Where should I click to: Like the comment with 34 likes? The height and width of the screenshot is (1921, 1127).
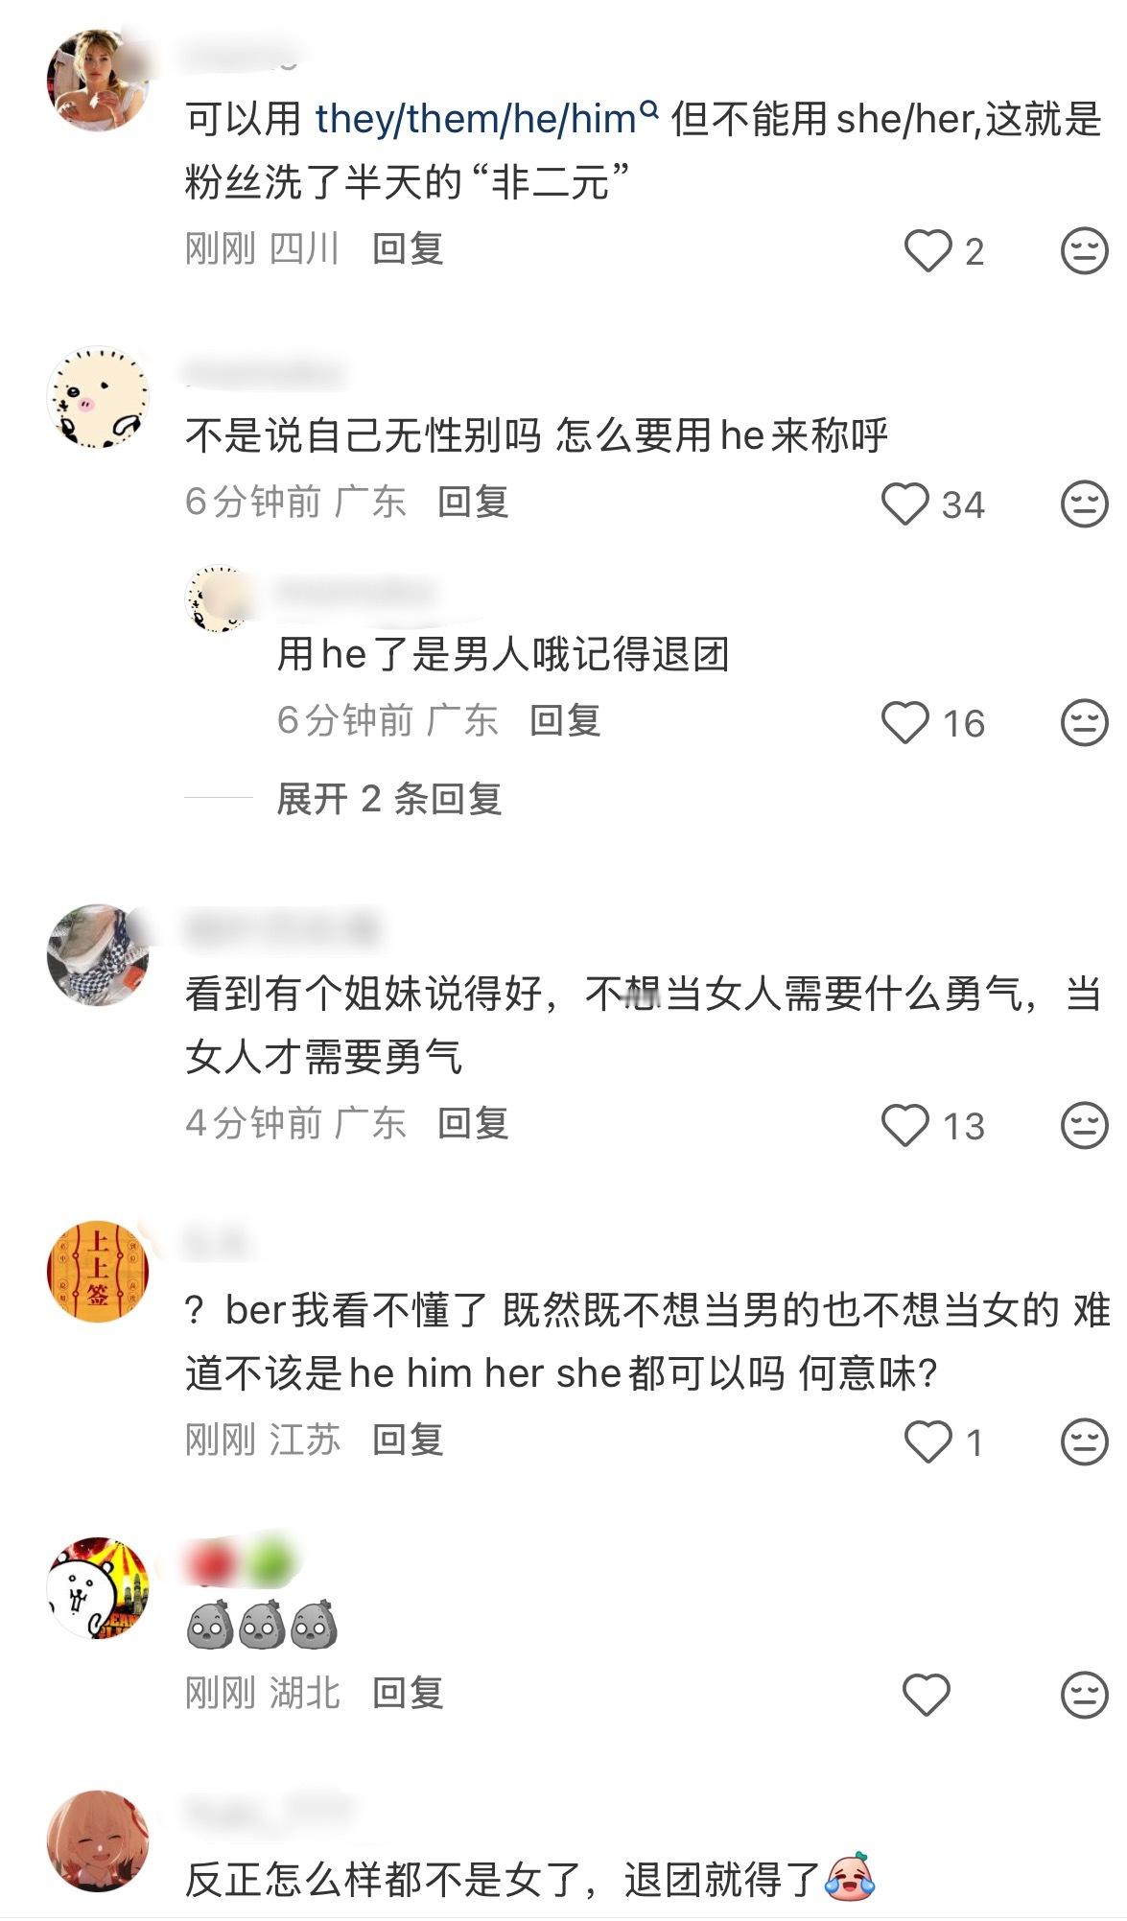tap(904, 504)
